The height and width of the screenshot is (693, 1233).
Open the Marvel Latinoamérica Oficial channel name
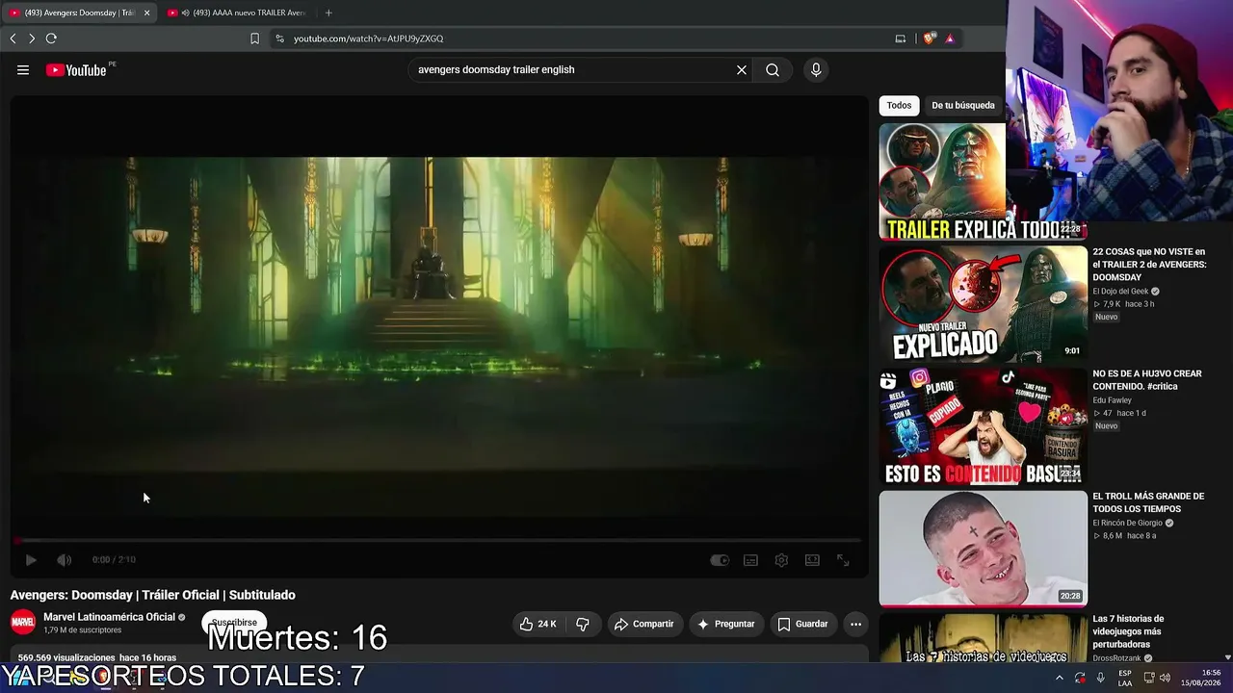(109, 617)
